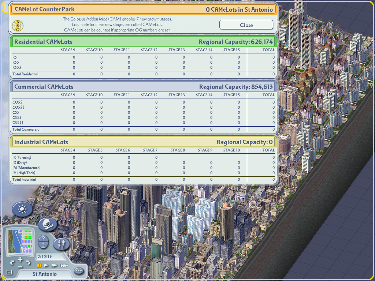Viewport: 375px width, 281px height.
Task: Open the three-dot options menu button
Action: tap(79, 271)
